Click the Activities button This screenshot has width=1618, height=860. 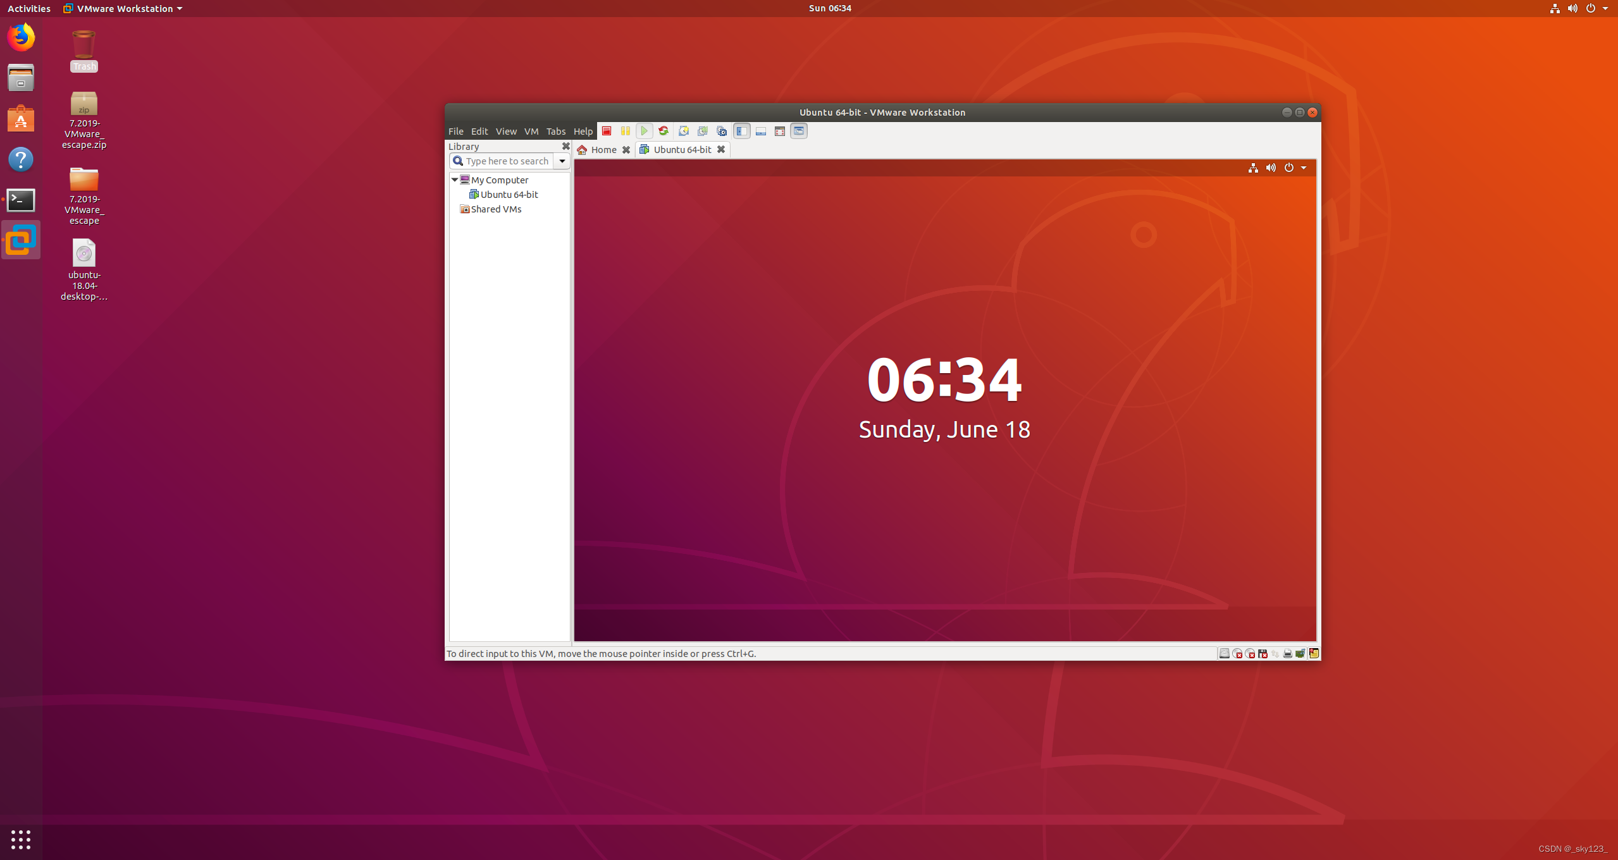(29, 8)
